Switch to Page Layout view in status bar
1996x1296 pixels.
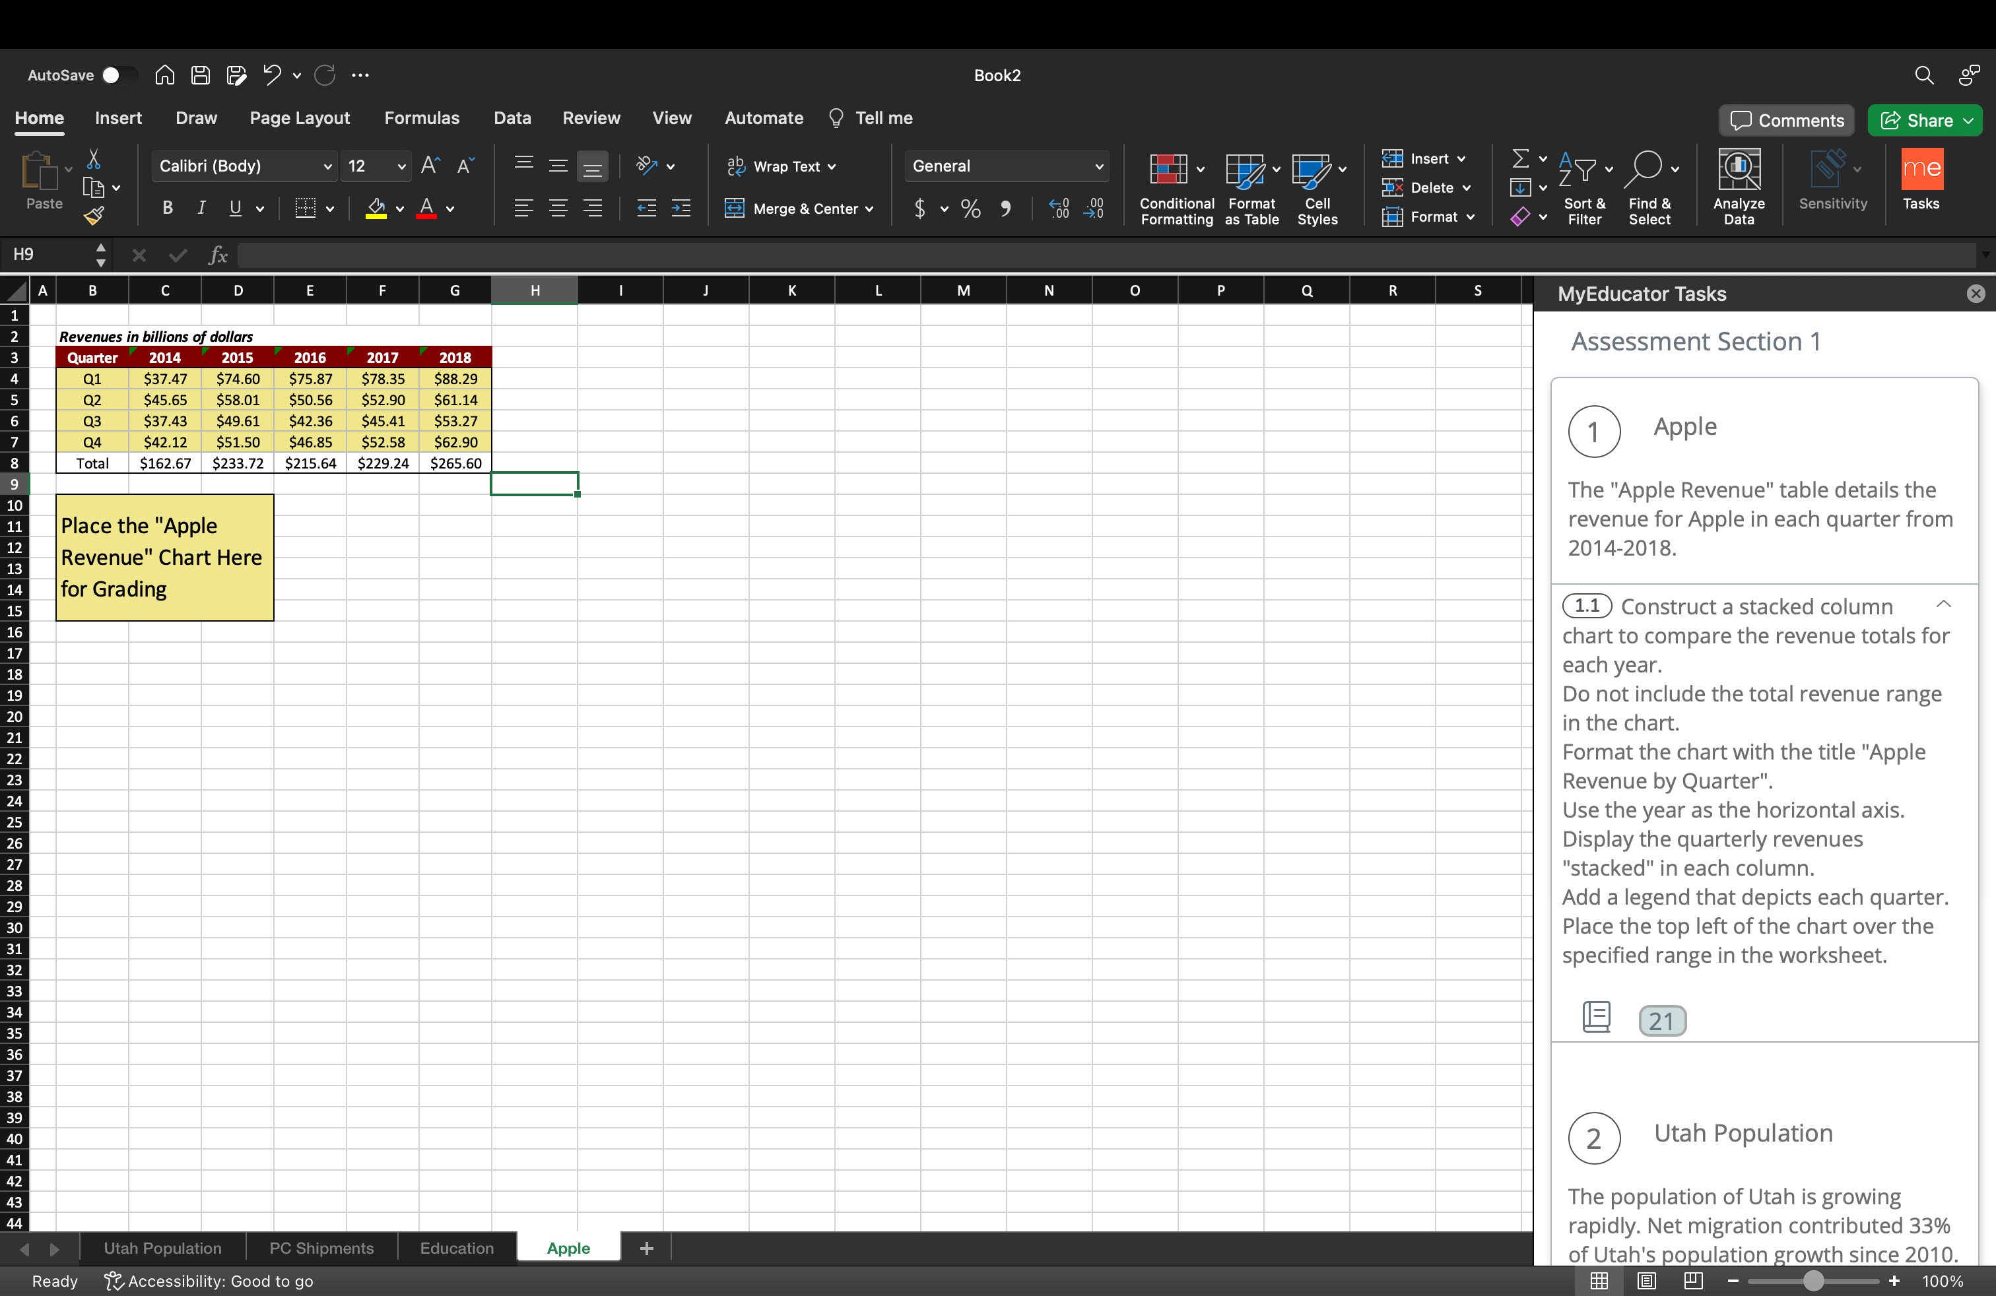(1646, 1281)
